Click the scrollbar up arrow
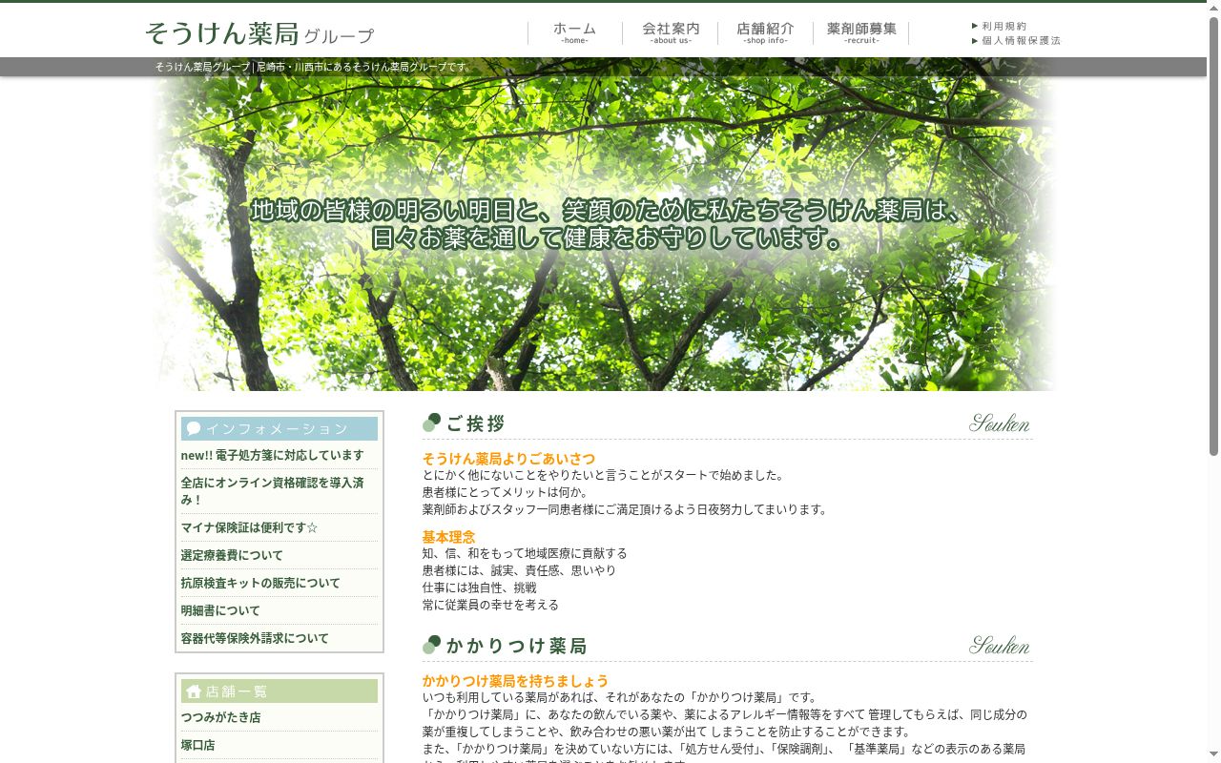This screenshot has width=1221, height=763. pyautogui.click(x=1213, y=8)
